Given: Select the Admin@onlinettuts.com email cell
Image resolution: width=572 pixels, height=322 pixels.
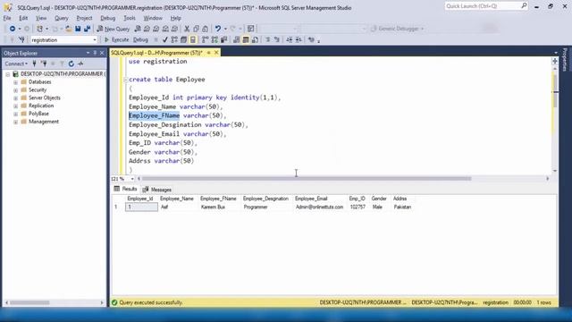Looking at the screenshot, I should point(320,207).
